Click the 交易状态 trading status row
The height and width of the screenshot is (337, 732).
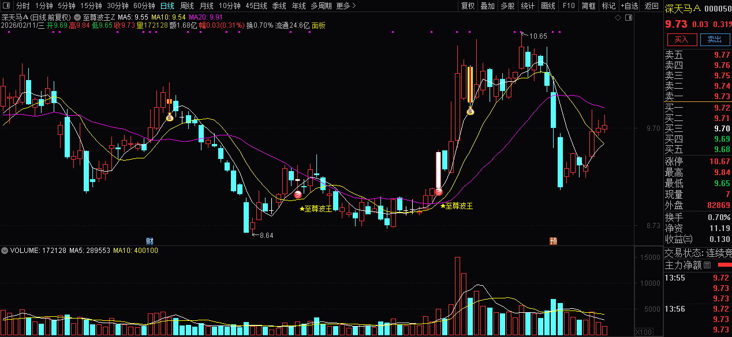coord(698,252)
